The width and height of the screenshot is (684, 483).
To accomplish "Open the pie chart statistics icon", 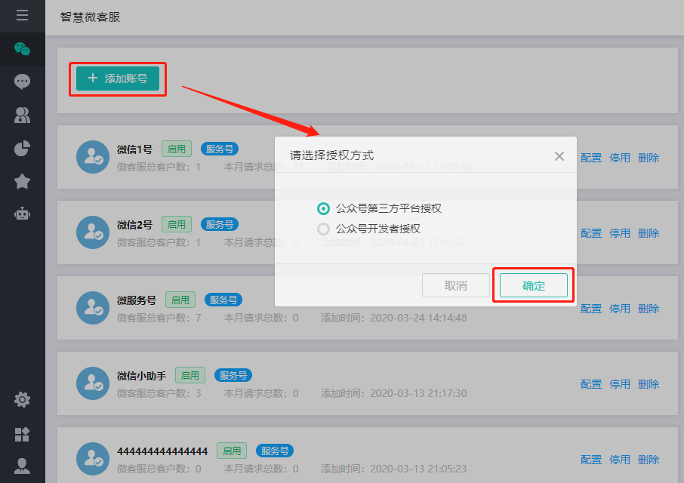I will pos(22,148).
